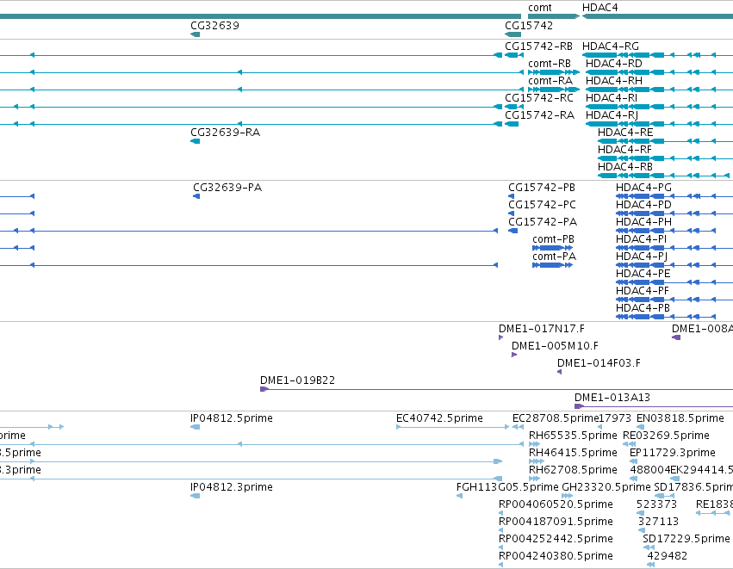This screenshot has width=733, height=569.
Task: Select transcript HDAC4-RE
Action: coord(625,133)
